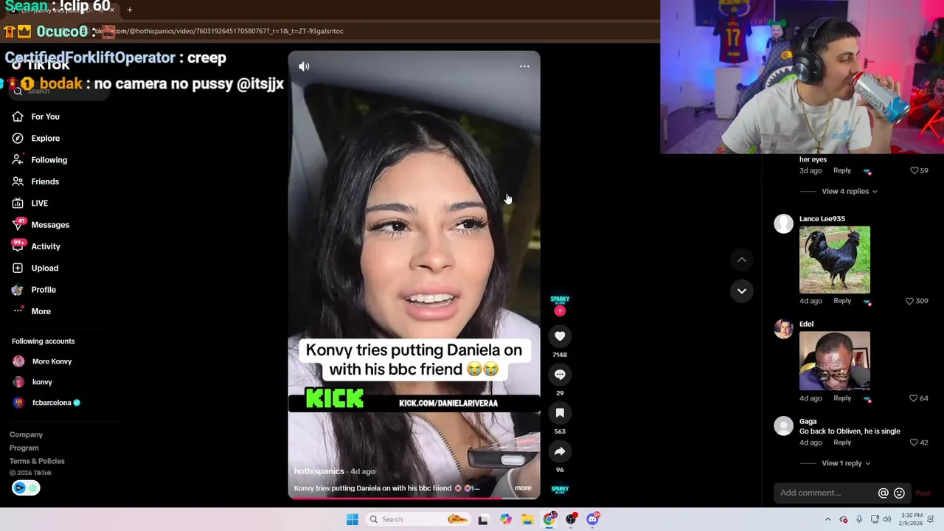Expand 'View 1 reply' under Gaga's comment

coord(846,463)
